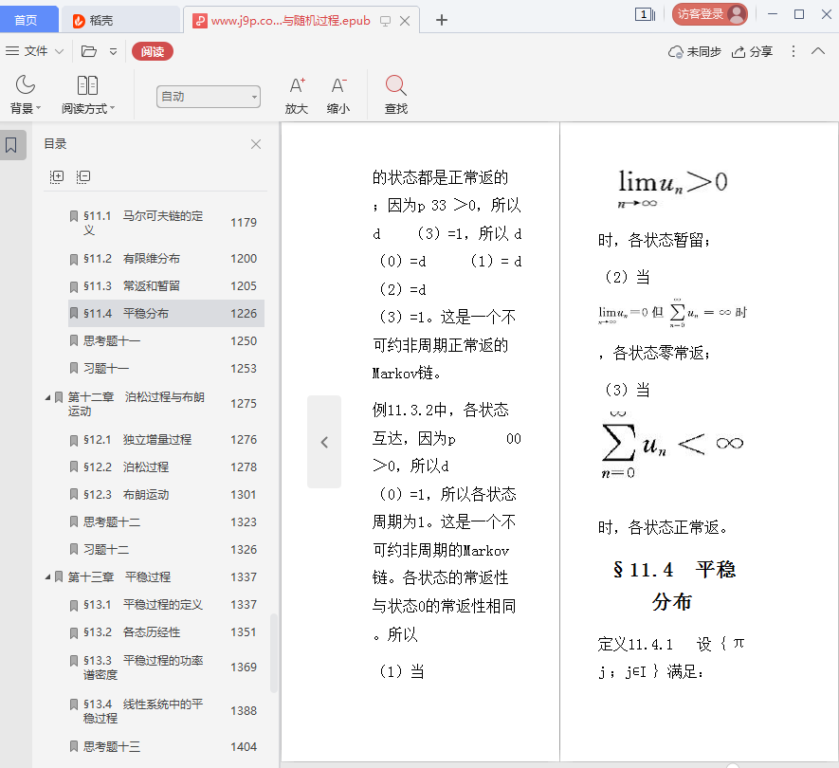Click the 缩小 zoom out icon
839x768 pixels.
(338, 86)
